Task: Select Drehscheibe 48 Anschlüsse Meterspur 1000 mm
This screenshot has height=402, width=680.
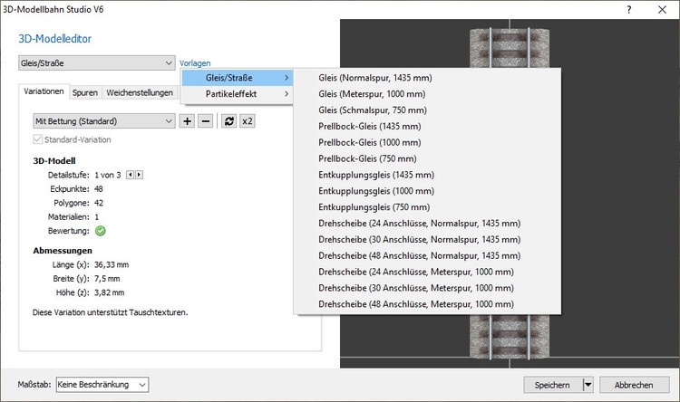Action: click(x=427, y=304)
